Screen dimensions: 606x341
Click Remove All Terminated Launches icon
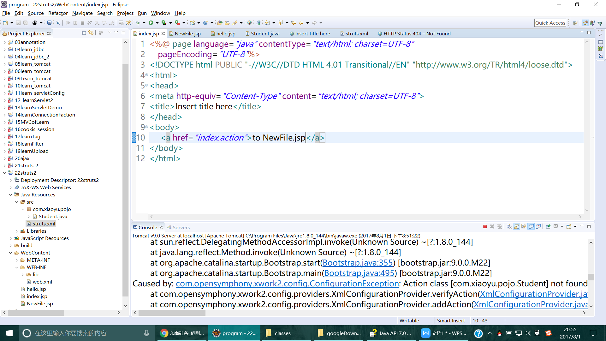pyautogui.click(x=500, y=227)
